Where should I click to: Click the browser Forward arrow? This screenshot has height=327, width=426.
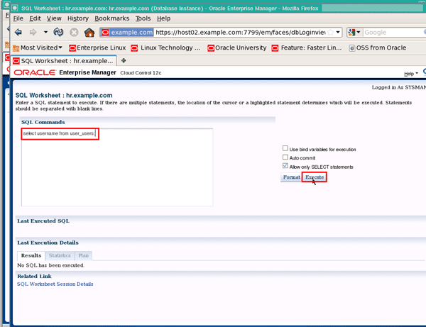pyautogui.click(x=33, y=33)
